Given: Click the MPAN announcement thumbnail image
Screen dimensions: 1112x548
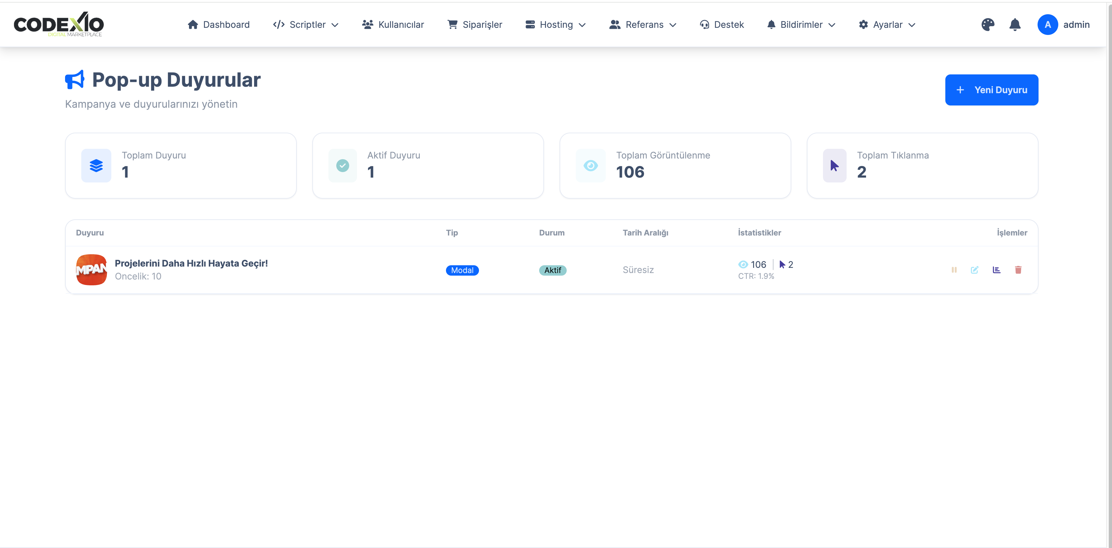Looking at the screenshot, I should (92, 270).
